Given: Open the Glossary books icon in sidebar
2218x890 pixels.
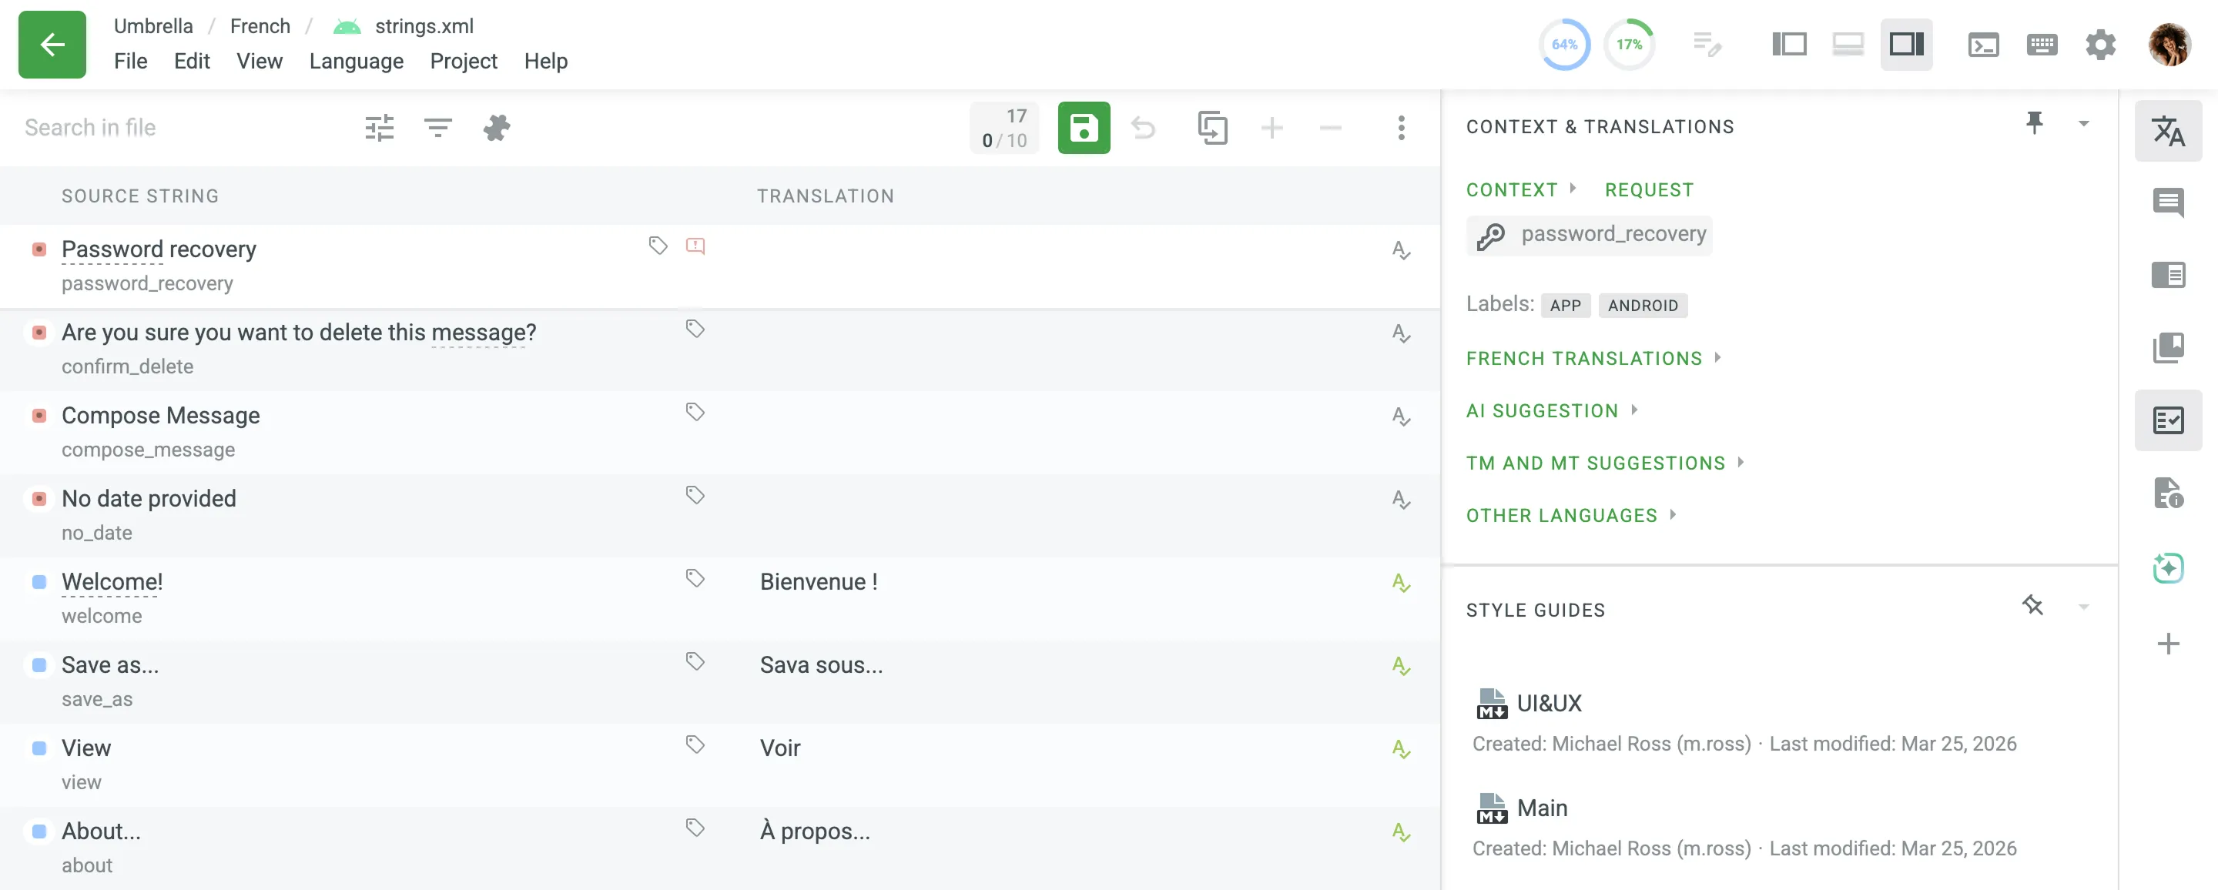Looking at the screenshot, I should pos(2169,347).
